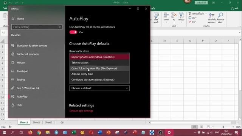The height and width of the screenshot is (136, 242).
Task: Click Excel zoom in plus button
Action: tap(233, 127)
